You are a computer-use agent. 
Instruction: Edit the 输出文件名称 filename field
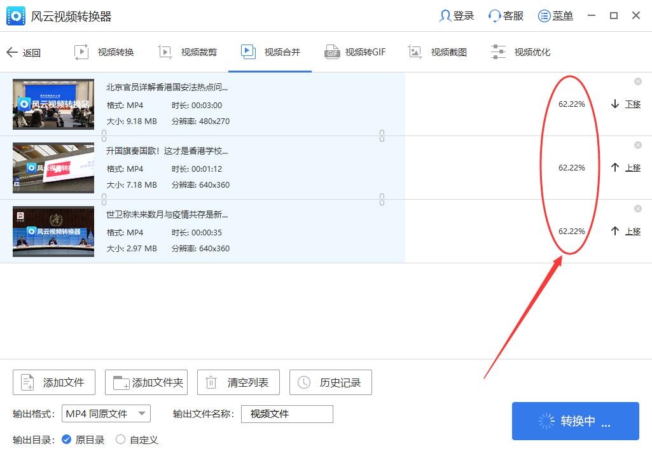(x=286, y=413)
